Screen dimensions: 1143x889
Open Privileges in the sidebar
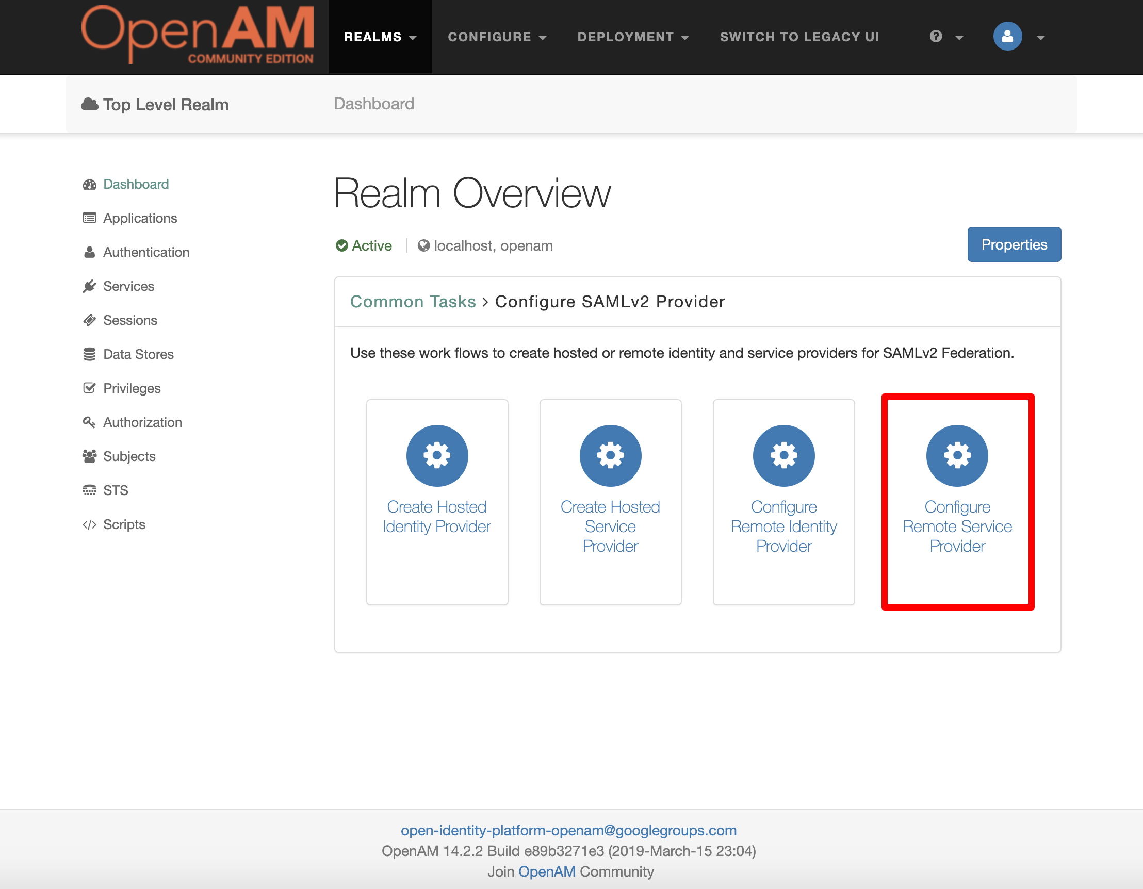(132, 388)
